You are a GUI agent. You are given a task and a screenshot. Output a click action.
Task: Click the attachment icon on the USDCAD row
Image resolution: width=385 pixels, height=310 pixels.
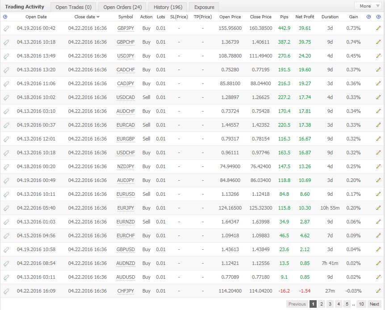[6, 97]
